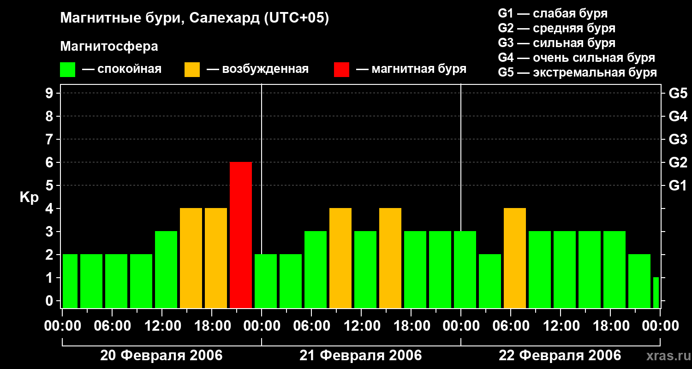Click the 'G2 — средняя буря' line
This screenshot has width=692, height=369.
tap(556, 28)
